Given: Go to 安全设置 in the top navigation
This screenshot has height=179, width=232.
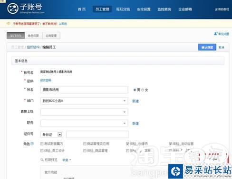Looking at the screenshot, I should tap(144, 9).
